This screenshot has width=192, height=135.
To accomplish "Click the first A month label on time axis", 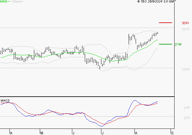I will [x=11, y=133].
